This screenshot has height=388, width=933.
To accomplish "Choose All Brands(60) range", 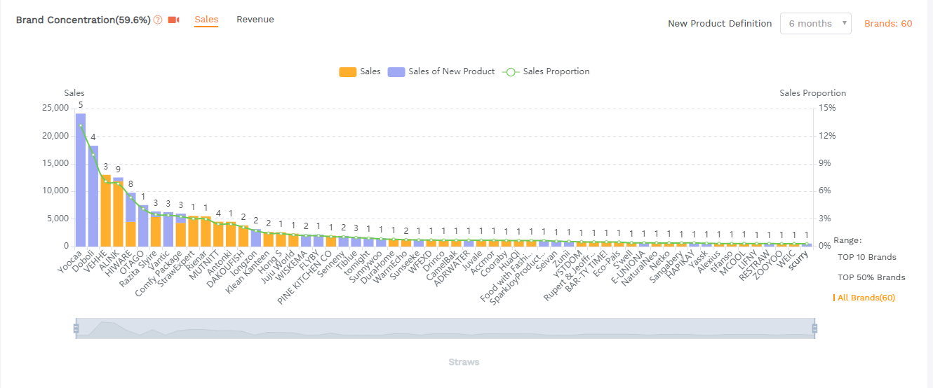I will tap(866, 298).
